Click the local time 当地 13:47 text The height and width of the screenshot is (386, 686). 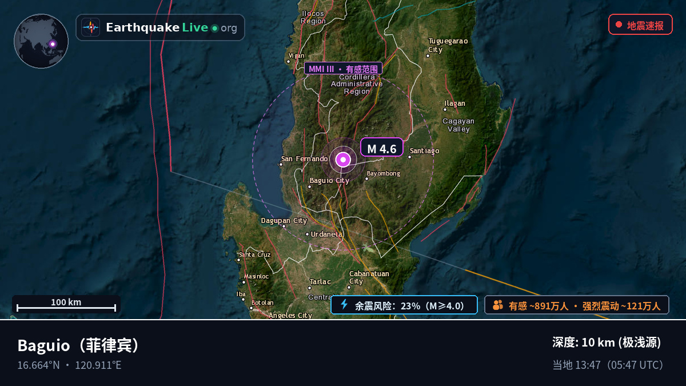tap(608, 365)
